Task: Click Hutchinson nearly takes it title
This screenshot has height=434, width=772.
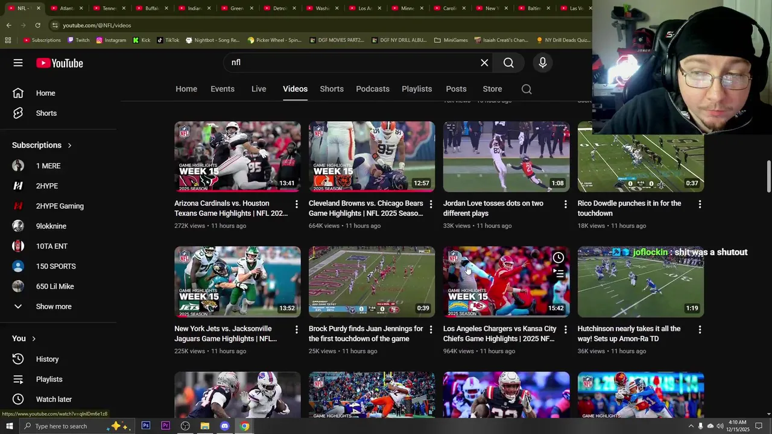Action: tap(629, 334)
